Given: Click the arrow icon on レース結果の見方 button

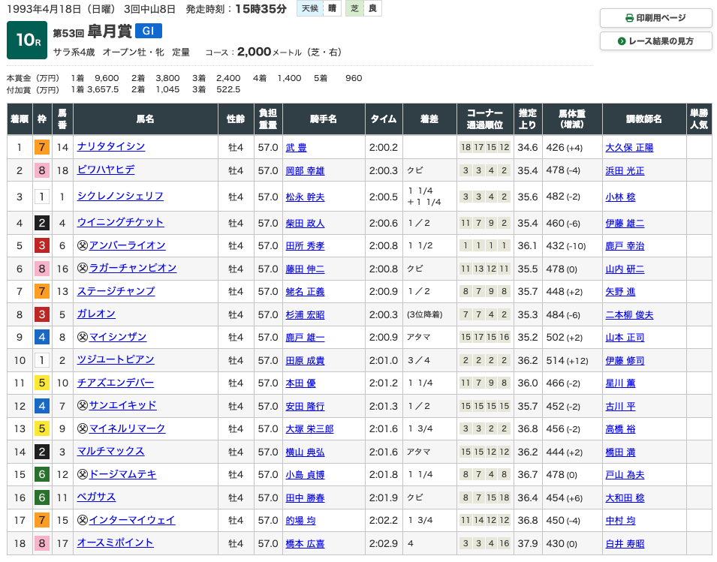Looking at the screenshot, I should (622, 41).
